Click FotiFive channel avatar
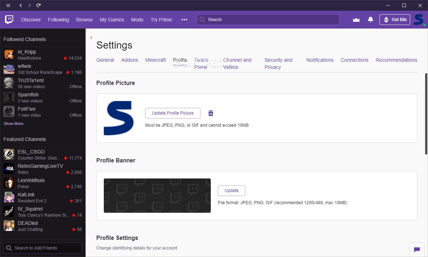 9,112
